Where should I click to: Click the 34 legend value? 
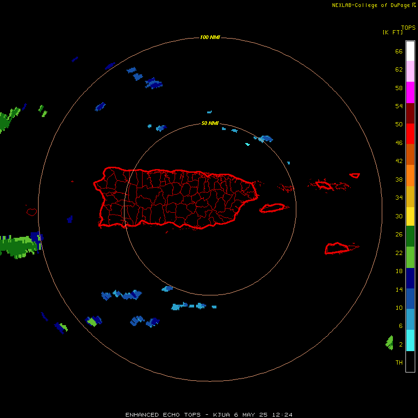[399, 198]
